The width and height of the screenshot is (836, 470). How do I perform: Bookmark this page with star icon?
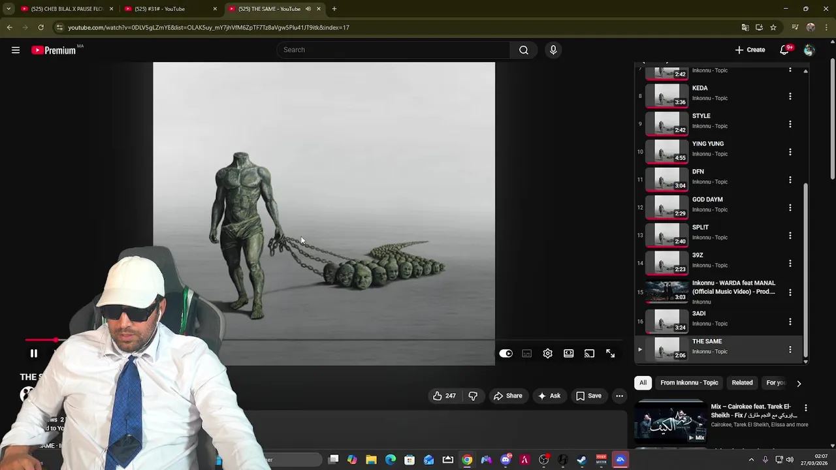[773, 27]
